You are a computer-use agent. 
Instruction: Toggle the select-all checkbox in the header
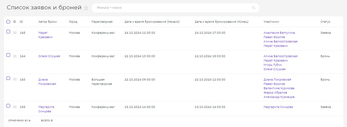(x=8, y=22)
